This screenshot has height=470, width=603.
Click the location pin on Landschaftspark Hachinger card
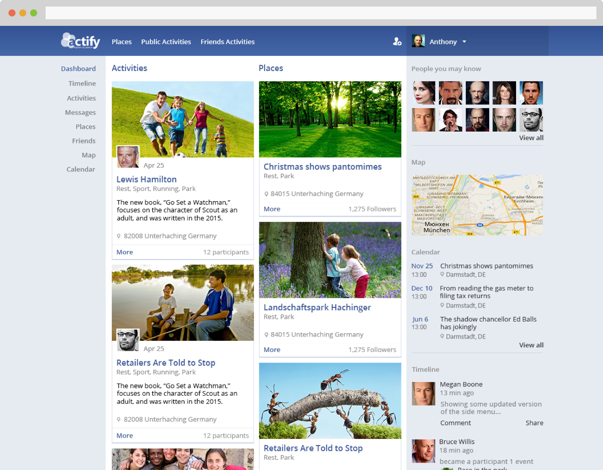coord(266,335)
